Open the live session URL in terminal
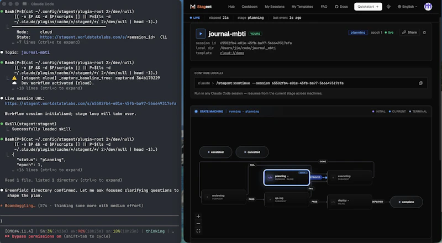Screen dimensions: 442x243 click(x=91, y=103)
